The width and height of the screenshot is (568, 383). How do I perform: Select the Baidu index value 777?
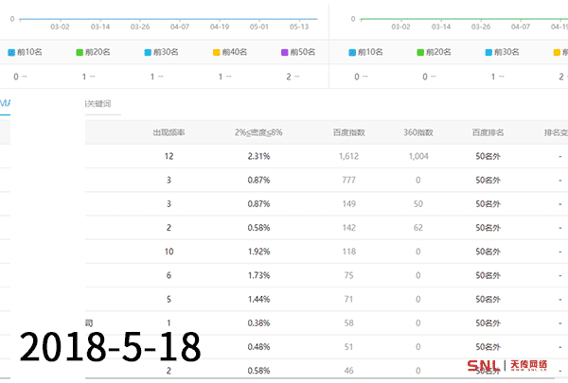pos(348,180)
